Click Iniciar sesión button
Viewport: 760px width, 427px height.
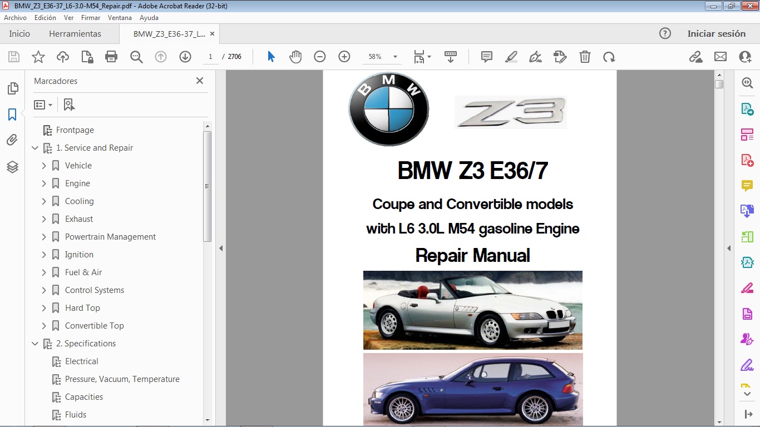pyautogui.click(x=716, y=34)
